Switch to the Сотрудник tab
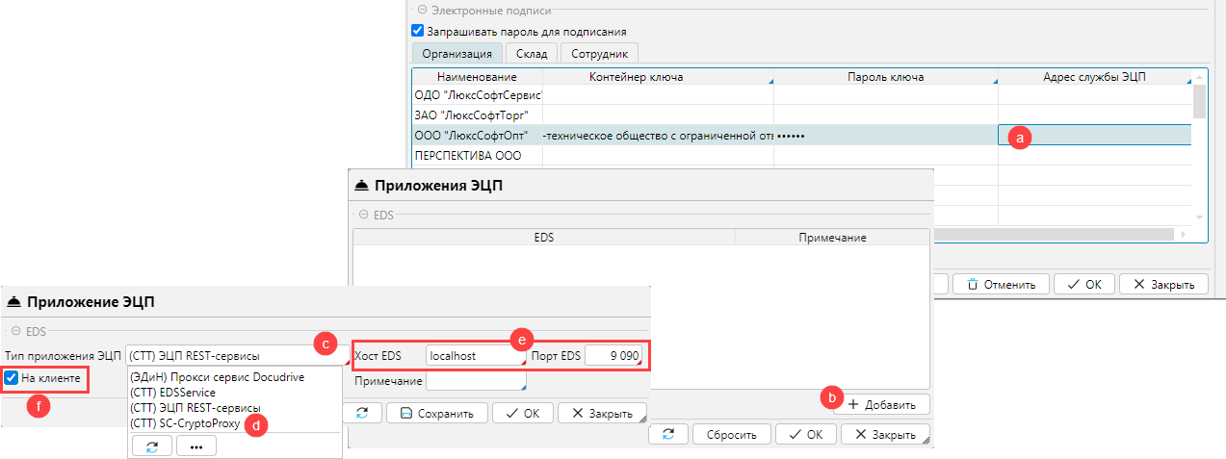The height and width of the screenshot is (459, 1226). point(597,54)
